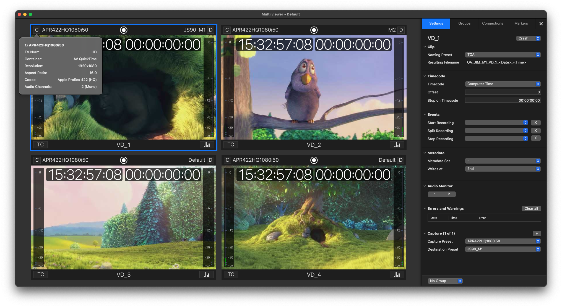The height and width of the screenshot is (307, 562).
Task: Collapse the Events section
Action: [x=425, y=115]
